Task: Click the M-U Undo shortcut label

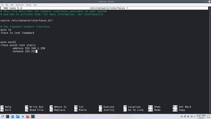Action: point(154,107)
